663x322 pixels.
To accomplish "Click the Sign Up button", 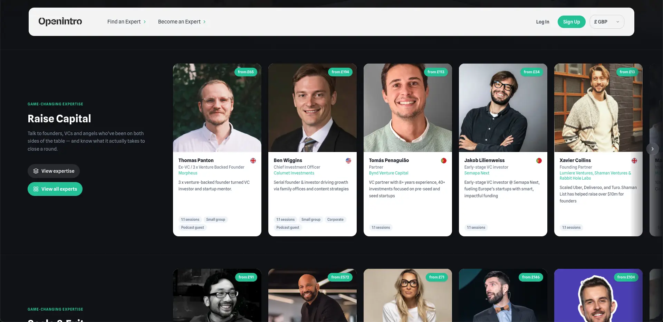I will [x=571, y=22].
